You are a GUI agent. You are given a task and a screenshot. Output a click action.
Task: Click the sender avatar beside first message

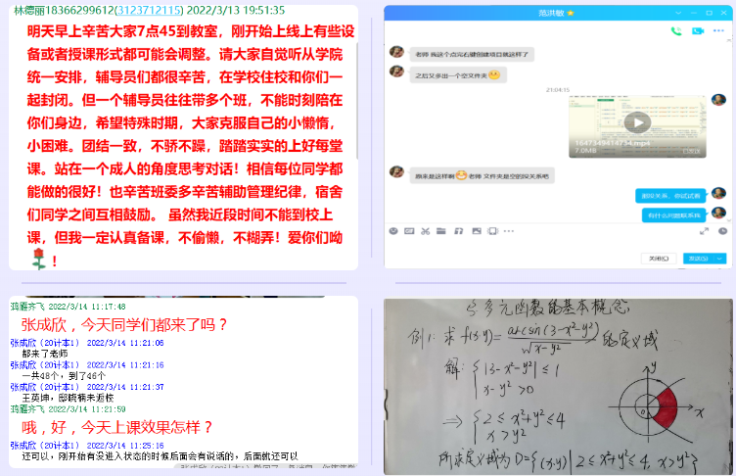(x=396, y=52)
